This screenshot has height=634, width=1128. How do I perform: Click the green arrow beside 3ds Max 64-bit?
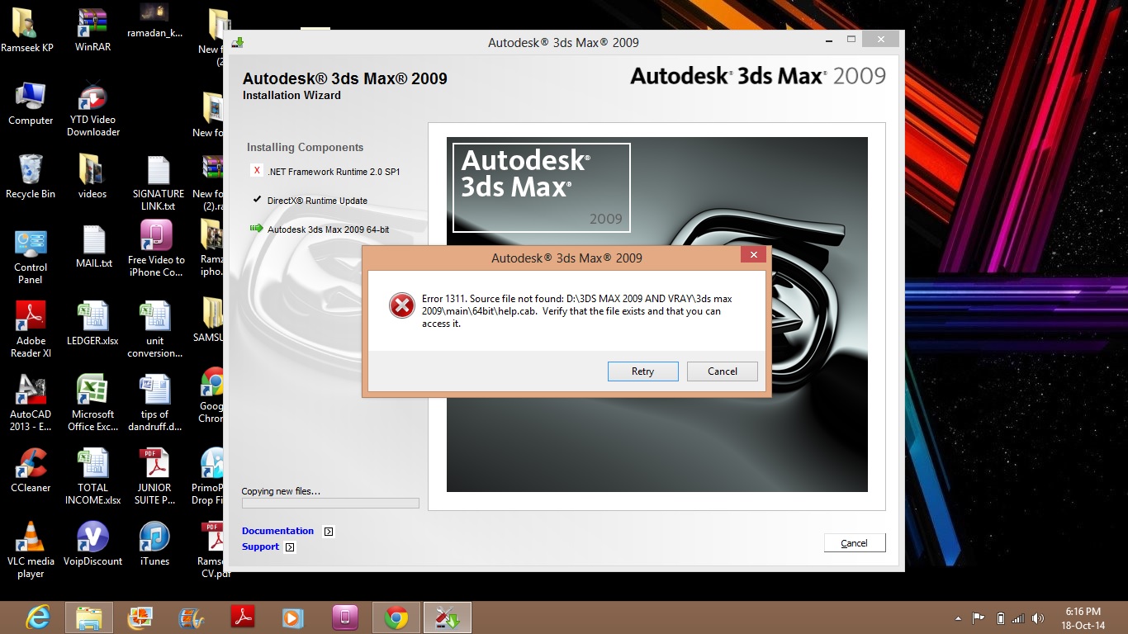click(256, 229)
